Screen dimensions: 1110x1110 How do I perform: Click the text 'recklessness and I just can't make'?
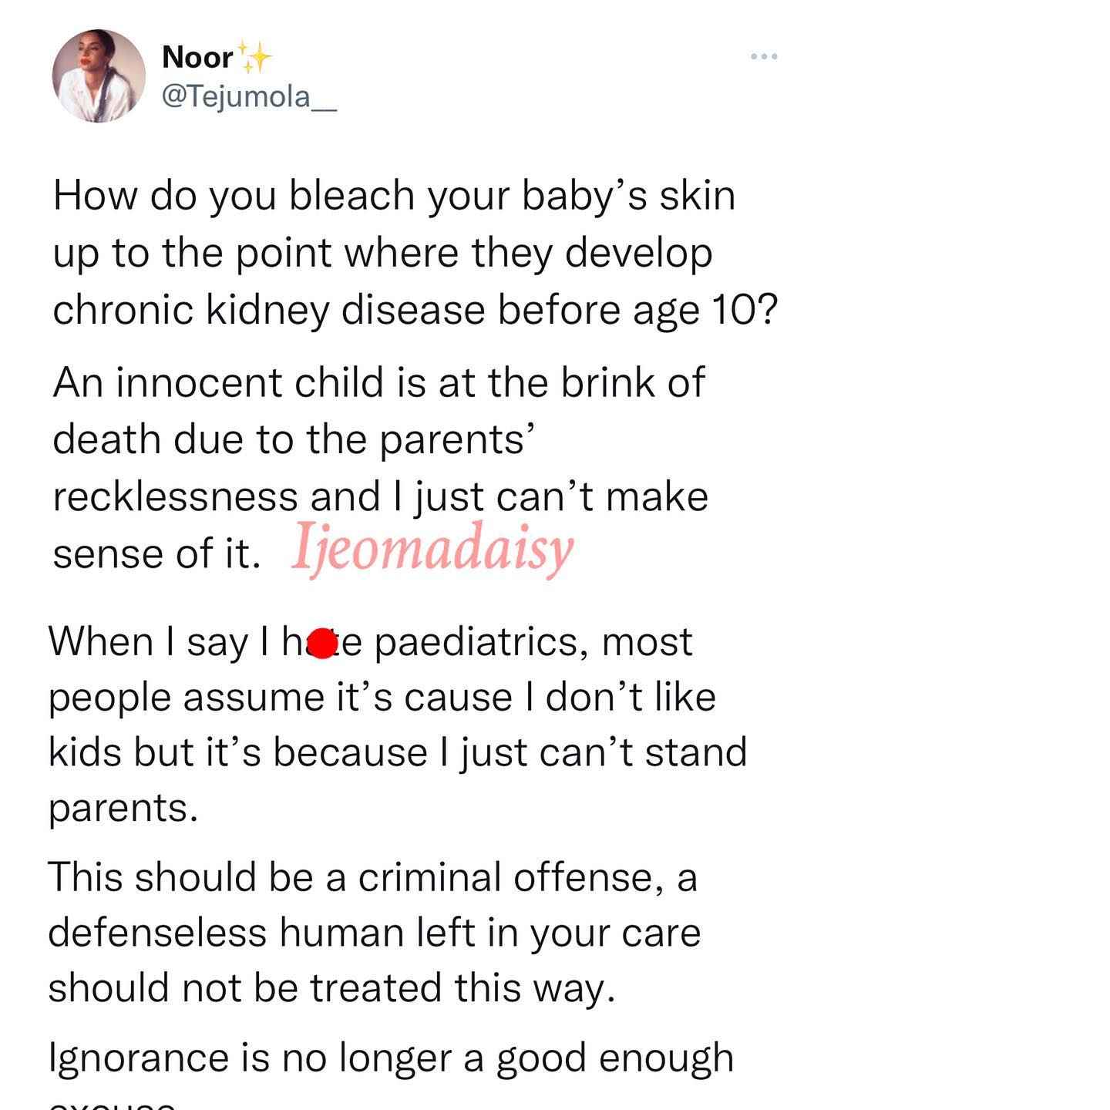pos(380,496)
